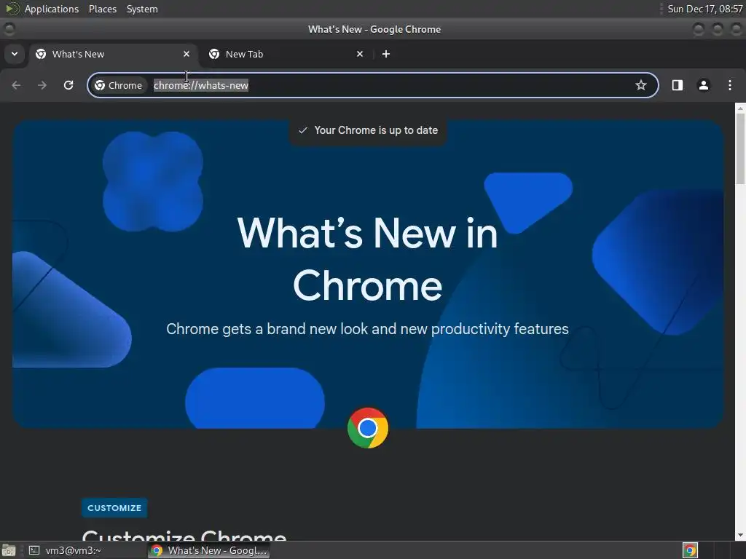746x559 pixels.
Task: Click the What's New in Chrome heading
Action: click(368, 259)
